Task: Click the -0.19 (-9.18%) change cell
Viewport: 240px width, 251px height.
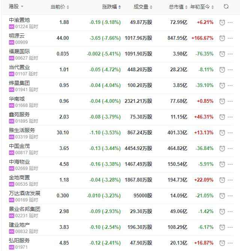Action: (x=105, y=22)
